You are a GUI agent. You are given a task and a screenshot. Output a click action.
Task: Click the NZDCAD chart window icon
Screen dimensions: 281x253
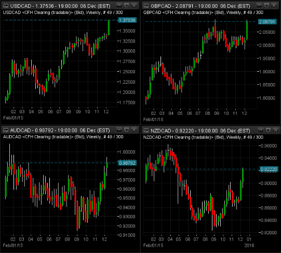pyautogui.click(x=146, y=131)
